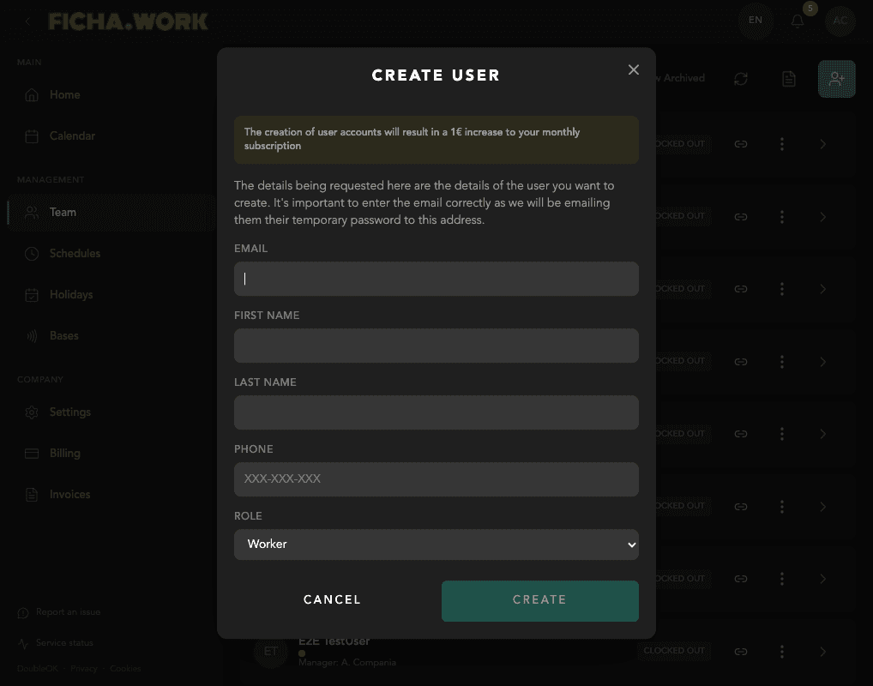The width and height of the screenshot is (873, 686).
Task: Click the Show Archived label
Action: [x=680, y=78]
